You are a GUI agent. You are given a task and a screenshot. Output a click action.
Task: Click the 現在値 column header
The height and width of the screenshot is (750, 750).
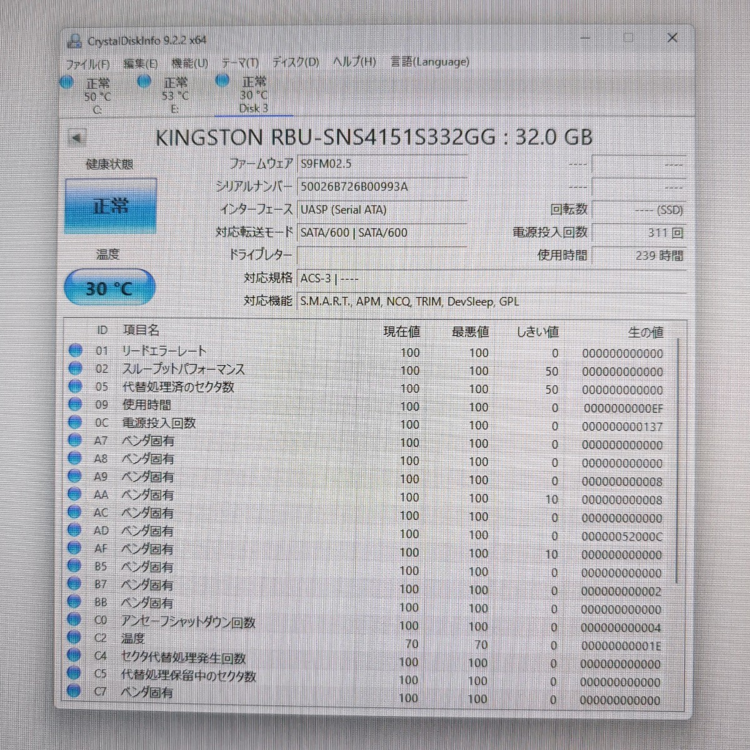pyautogui.click(x=402, y=332)
